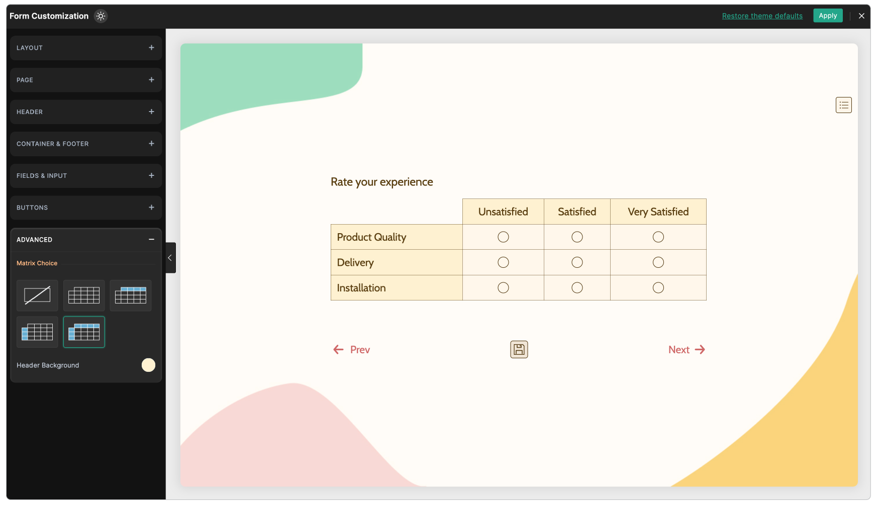
Task: Click the Matrix Choice label
Action: pos(37,263)
